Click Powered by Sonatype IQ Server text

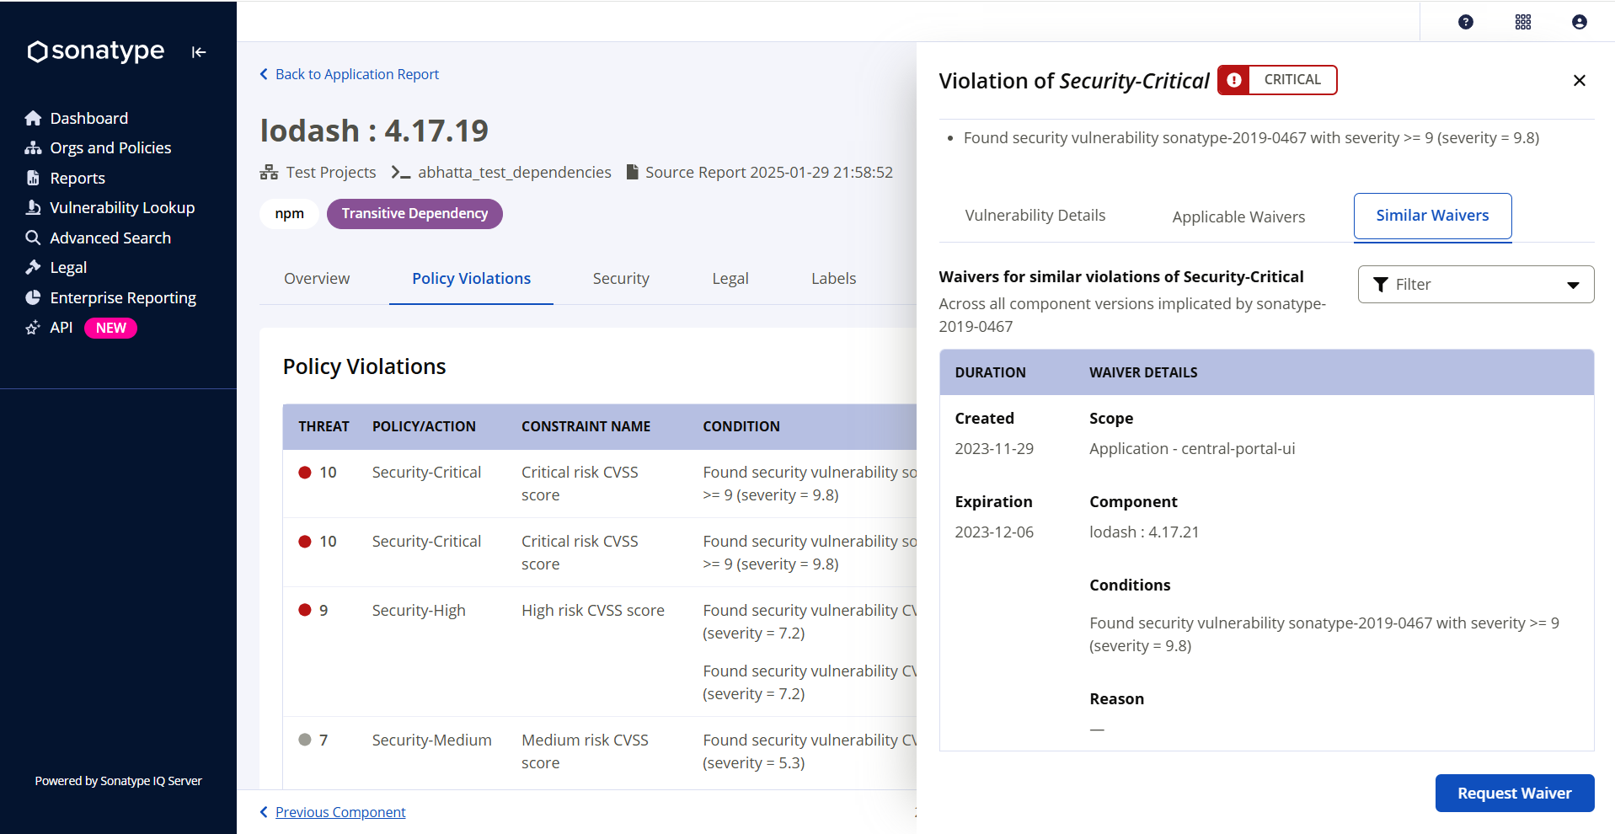119,781
